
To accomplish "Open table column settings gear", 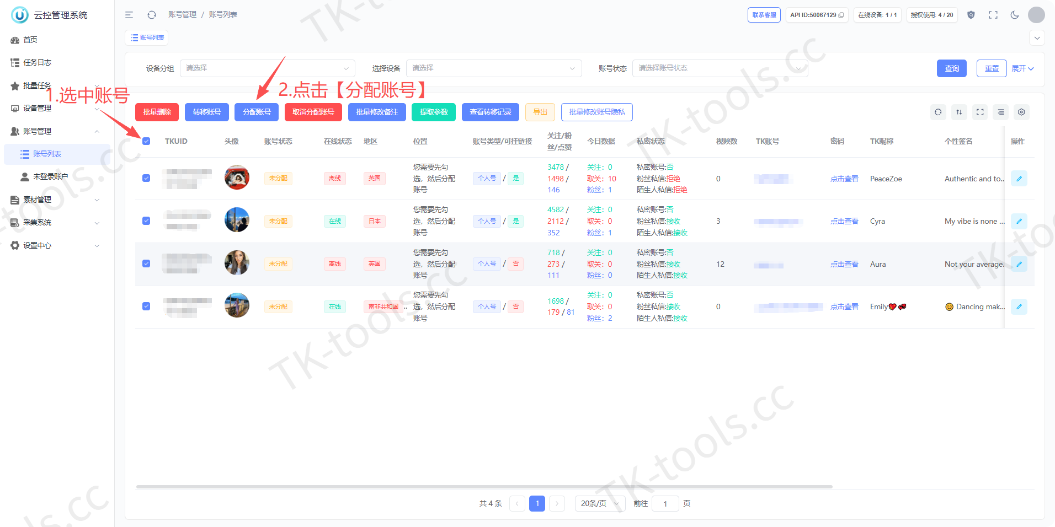I will [x=1021, y=112].
